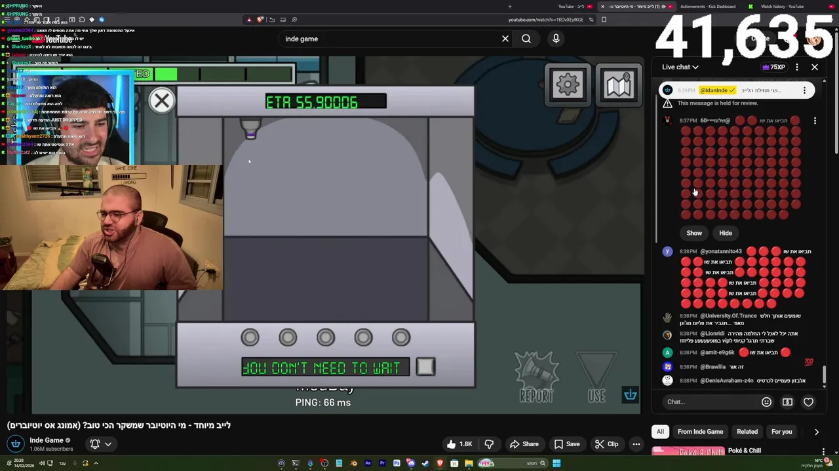Click the Super Chat icon in chat box

click(x=787, y=402)
